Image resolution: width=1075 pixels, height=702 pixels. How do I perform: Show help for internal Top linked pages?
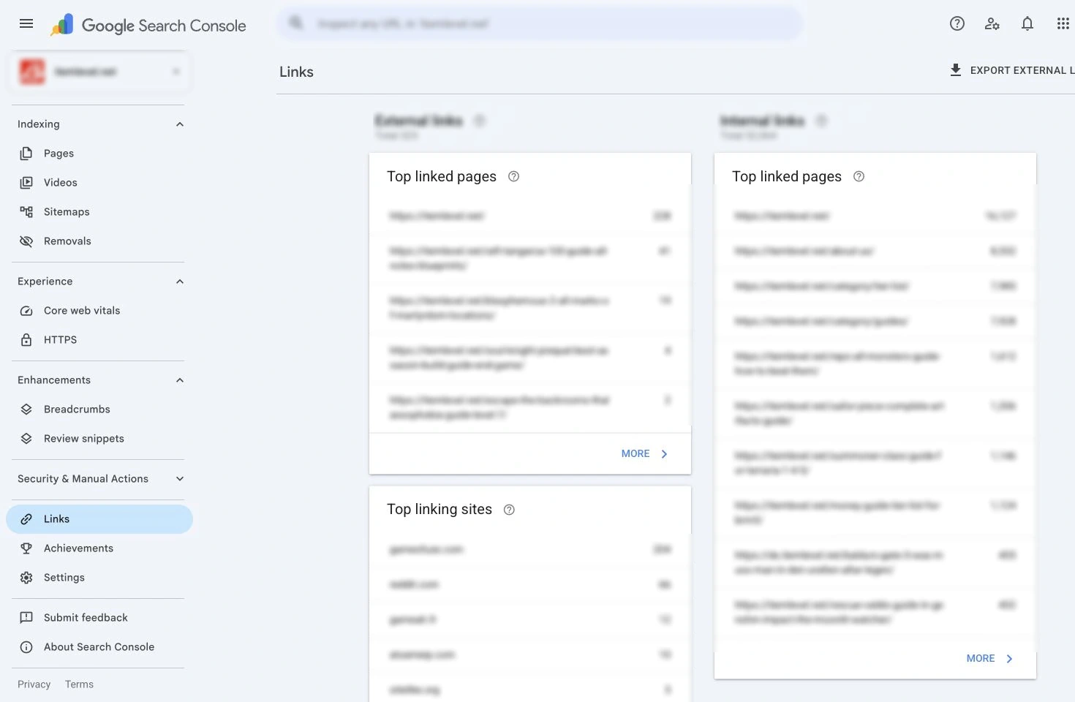[859, 176]
